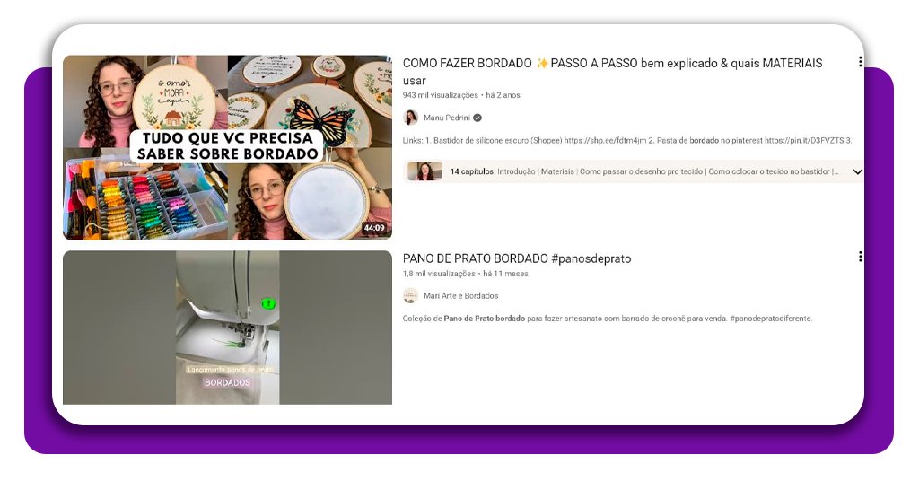Click the '943 mil visualizações' view count text

(x=440, y=95)
